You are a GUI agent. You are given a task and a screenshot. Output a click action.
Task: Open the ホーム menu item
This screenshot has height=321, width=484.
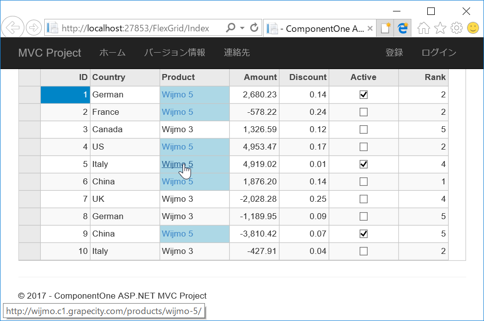pos(112,53)
